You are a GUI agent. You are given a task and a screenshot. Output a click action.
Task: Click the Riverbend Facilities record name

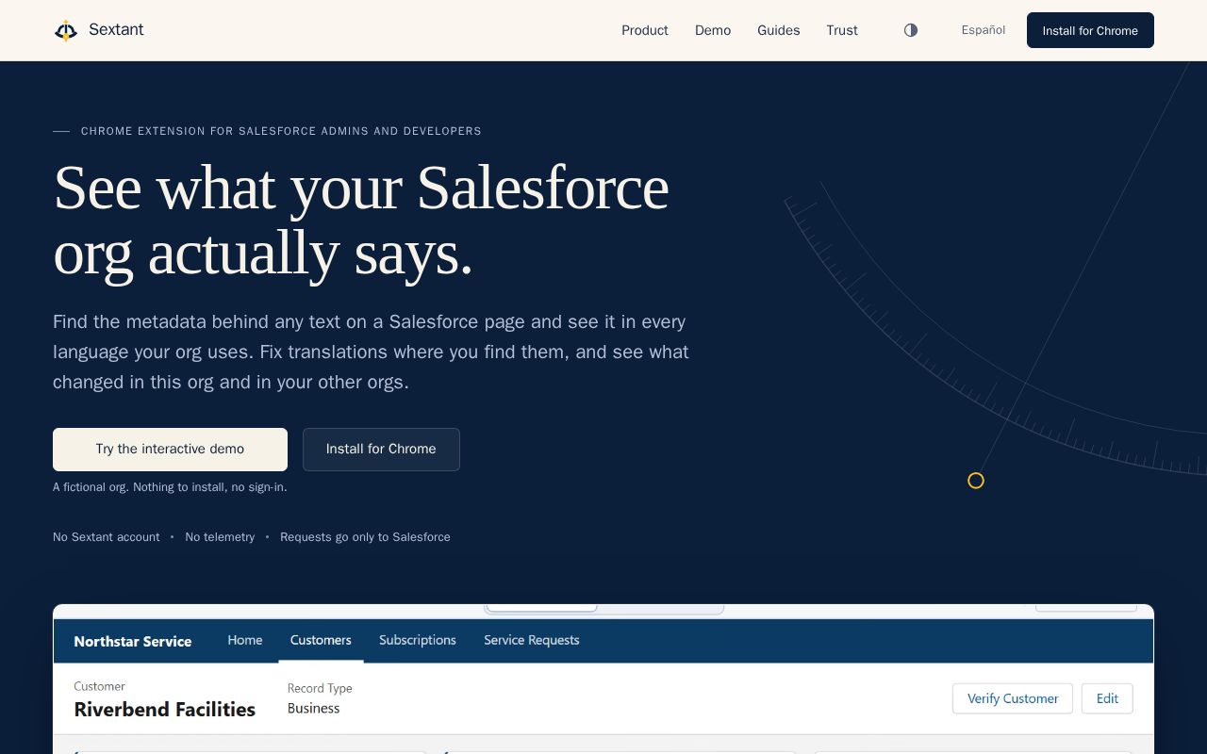point(165,710)
